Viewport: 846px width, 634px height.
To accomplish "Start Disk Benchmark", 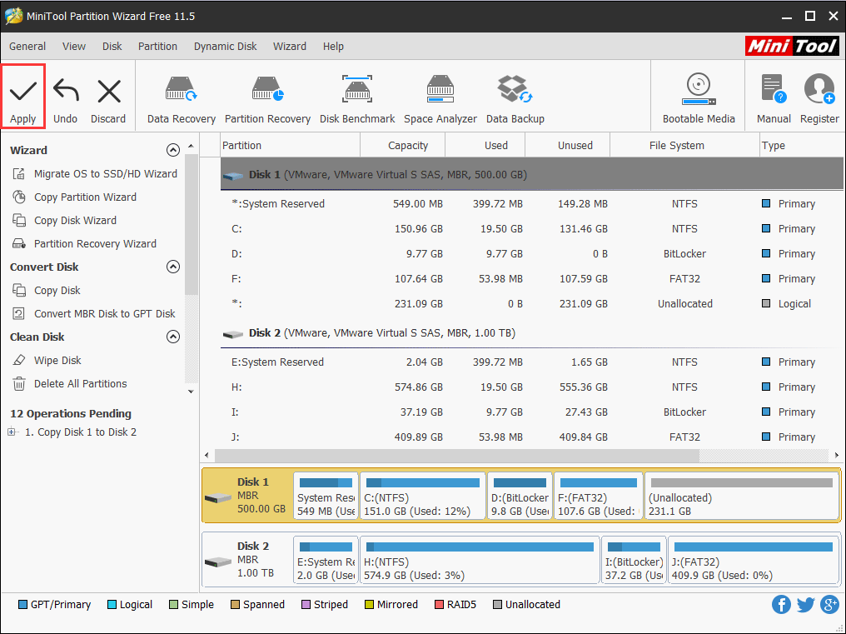I will coord(357,101).
